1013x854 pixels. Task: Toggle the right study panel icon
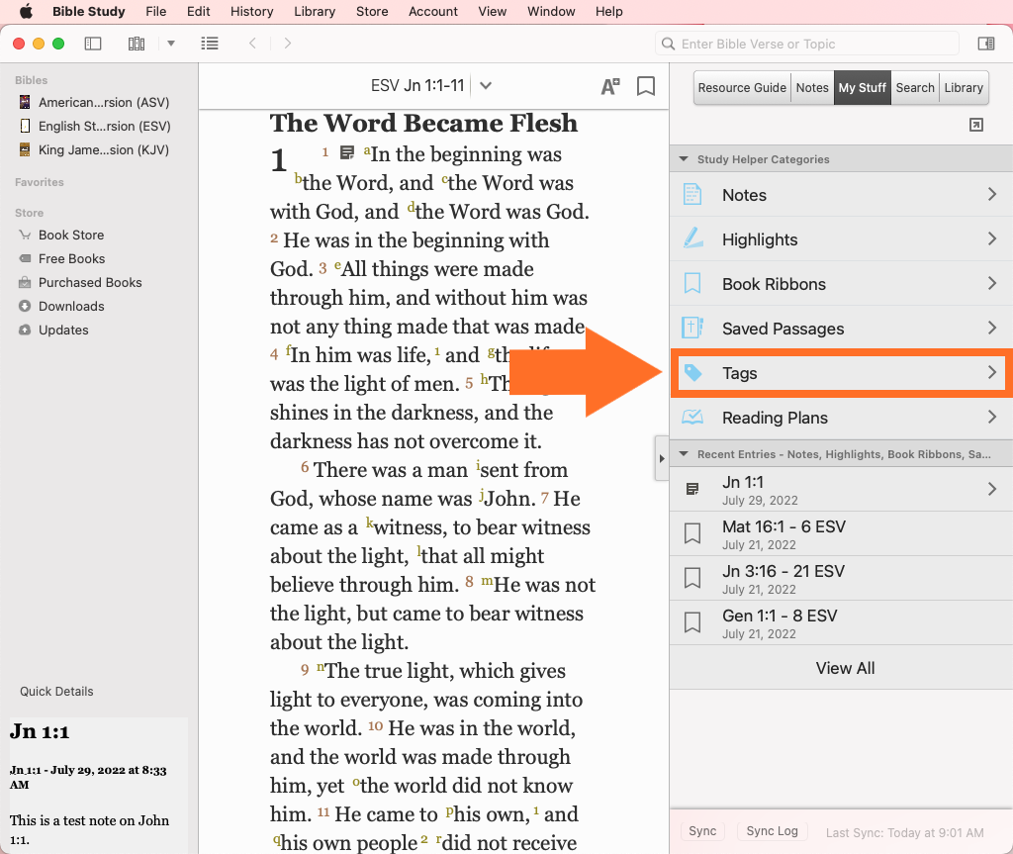985,44
